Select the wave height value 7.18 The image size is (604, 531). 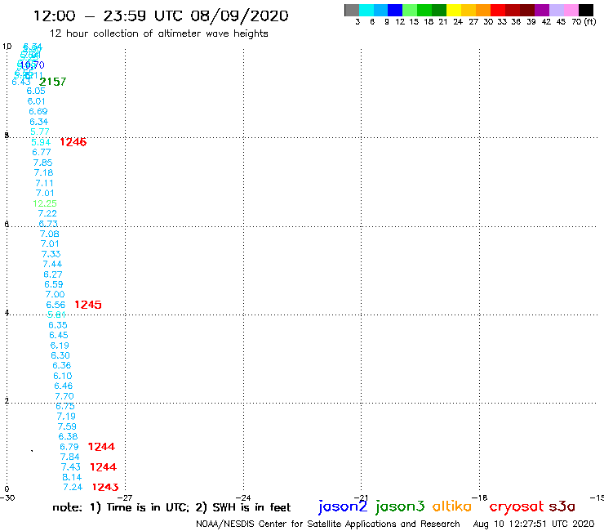click(x=43, y=172)
